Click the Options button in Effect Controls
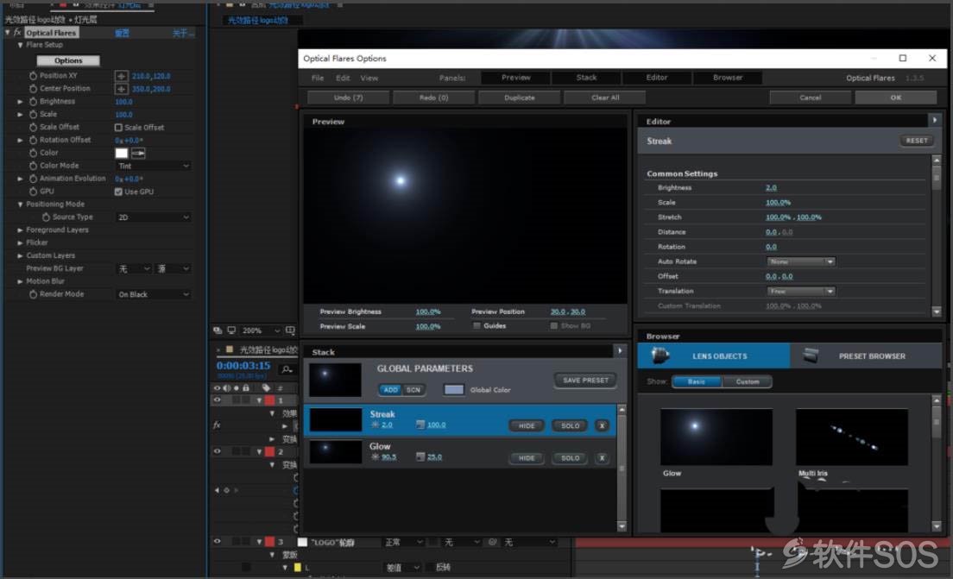953x579 pixels. tap(68, 60)
